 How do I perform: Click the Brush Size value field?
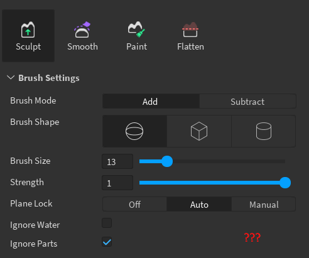point(117,161)
